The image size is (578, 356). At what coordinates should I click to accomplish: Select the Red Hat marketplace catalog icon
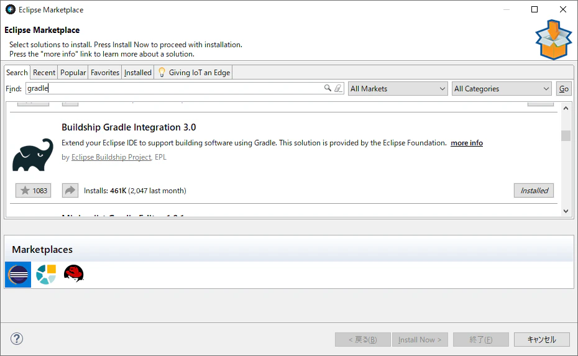[x=74, y=274]
